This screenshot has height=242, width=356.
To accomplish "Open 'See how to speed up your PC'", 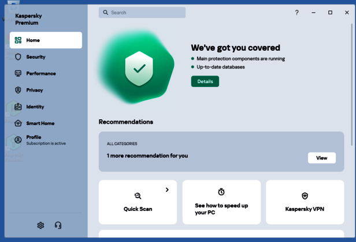I will (x=221, y=202).
